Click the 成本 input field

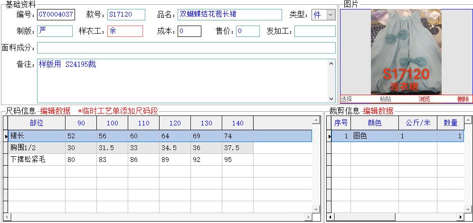pos(189,31)
